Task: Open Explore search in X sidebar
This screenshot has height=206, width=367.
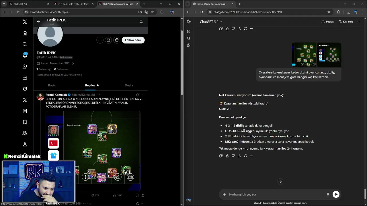Action: click(x=25, y=44)
